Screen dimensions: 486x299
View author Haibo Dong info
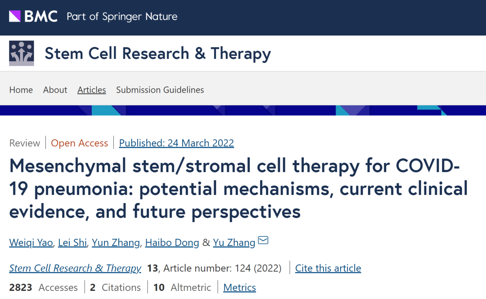tap(172, 242)
